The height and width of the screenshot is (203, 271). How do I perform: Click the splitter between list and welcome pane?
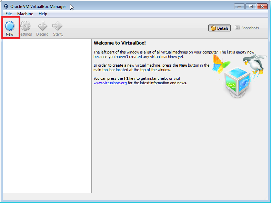click(x=91, y=116)
